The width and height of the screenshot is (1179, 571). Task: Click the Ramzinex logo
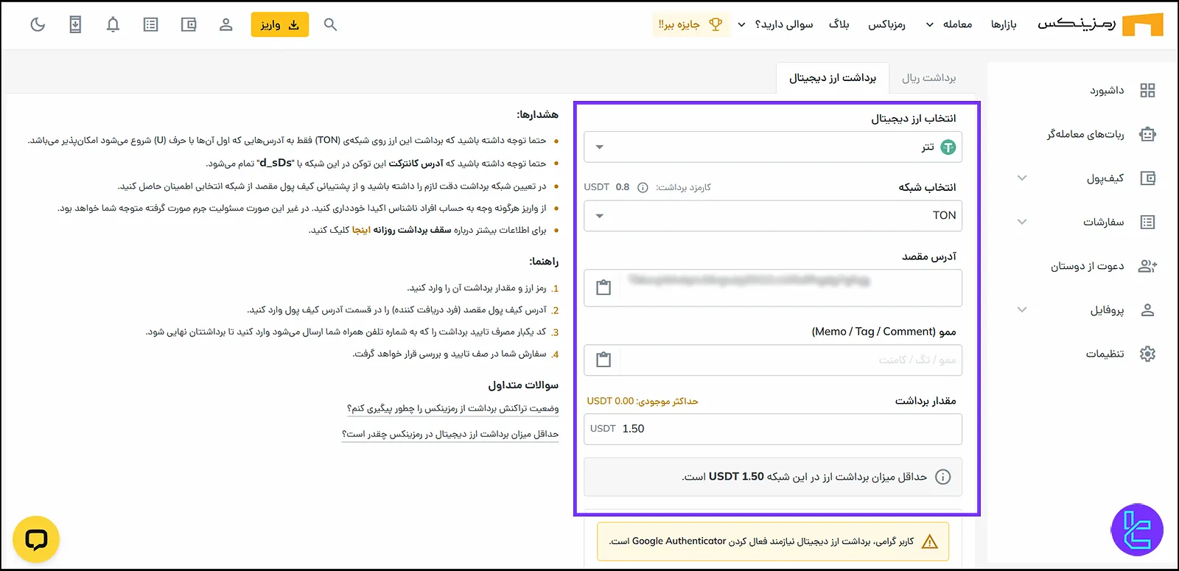[1100, 24]
